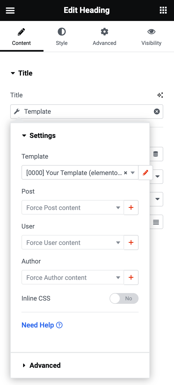
Task: Open the Elementor hamburger menu
Action: point(10,10)
